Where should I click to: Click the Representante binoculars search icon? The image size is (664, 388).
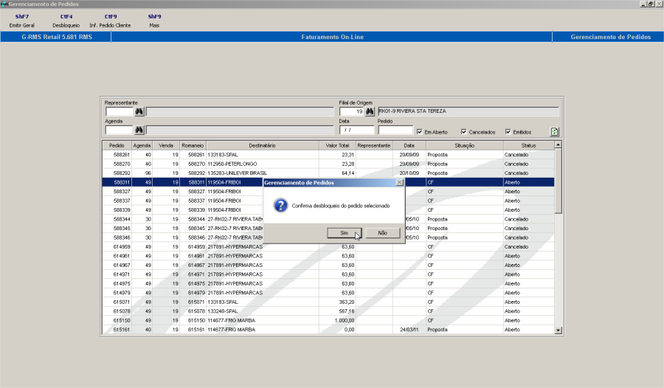point(139,111)
